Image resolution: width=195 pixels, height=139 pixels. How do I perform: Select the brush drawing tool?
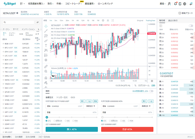[46, 40]
